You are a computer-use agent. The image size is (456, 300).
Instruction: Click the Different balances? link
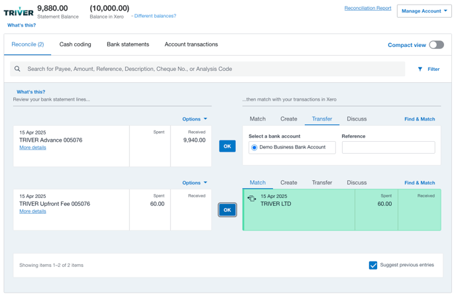[155, 16]
